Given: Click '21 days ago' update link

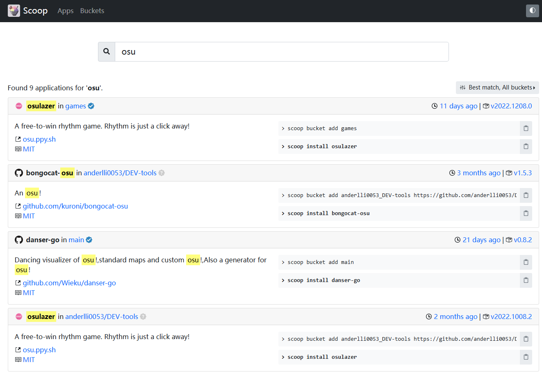Looking at the screenshot, I should click(x=481, y=240).
